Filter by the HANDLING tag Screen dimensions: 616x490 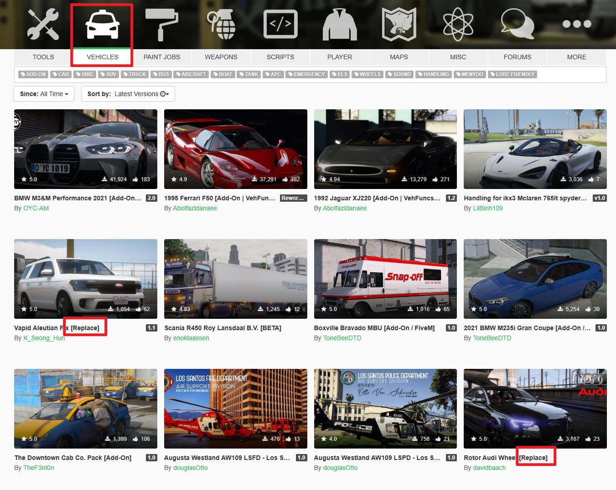click(434, 74)
